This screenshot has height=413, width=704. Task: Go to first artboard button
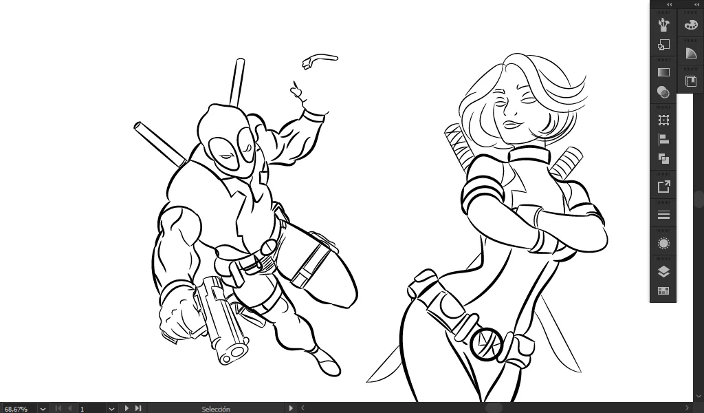pyautogui.click(x=58, y=408)
